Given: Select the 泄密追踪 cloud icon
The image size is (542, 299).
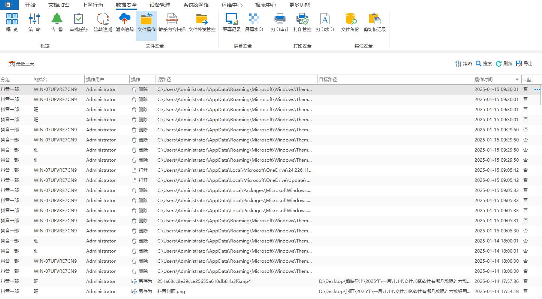Looking at the screenshot, I should pyautogui.click(x=124, y=22).
